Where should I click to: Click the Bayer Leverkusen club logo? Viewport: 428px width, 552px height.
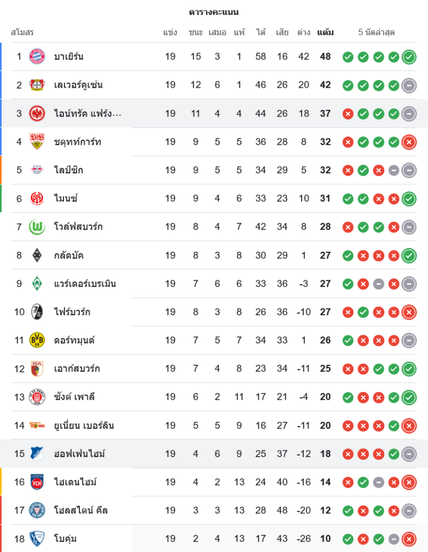click(37, 85)
